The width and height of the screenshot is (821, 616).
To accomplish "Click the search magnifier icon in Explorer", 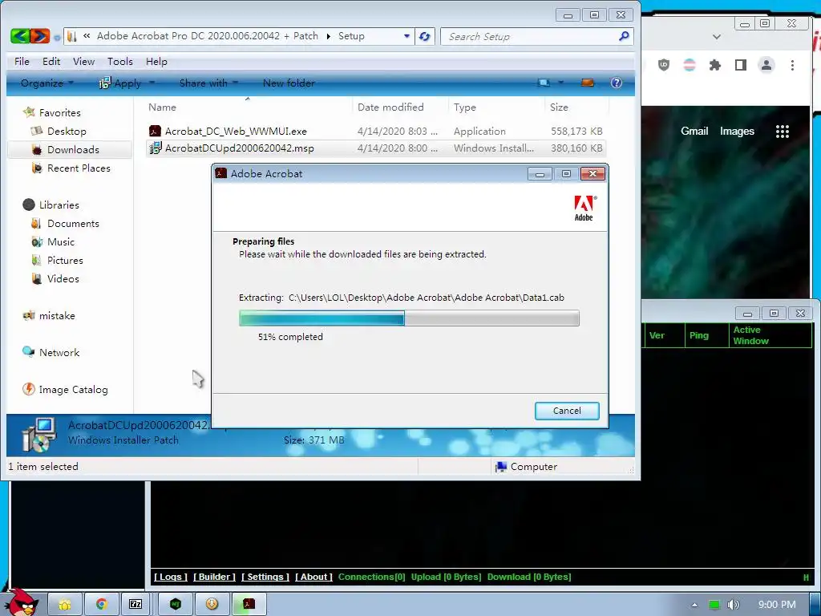I will point(624,36).
